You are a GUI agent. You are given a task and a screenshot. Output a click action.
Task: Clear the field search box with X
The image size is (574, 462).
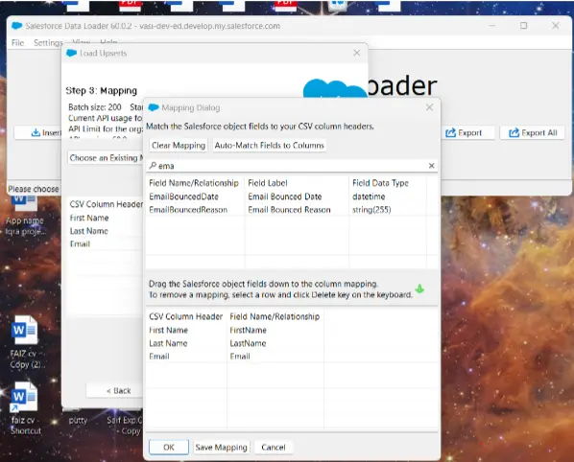point(432,166)
